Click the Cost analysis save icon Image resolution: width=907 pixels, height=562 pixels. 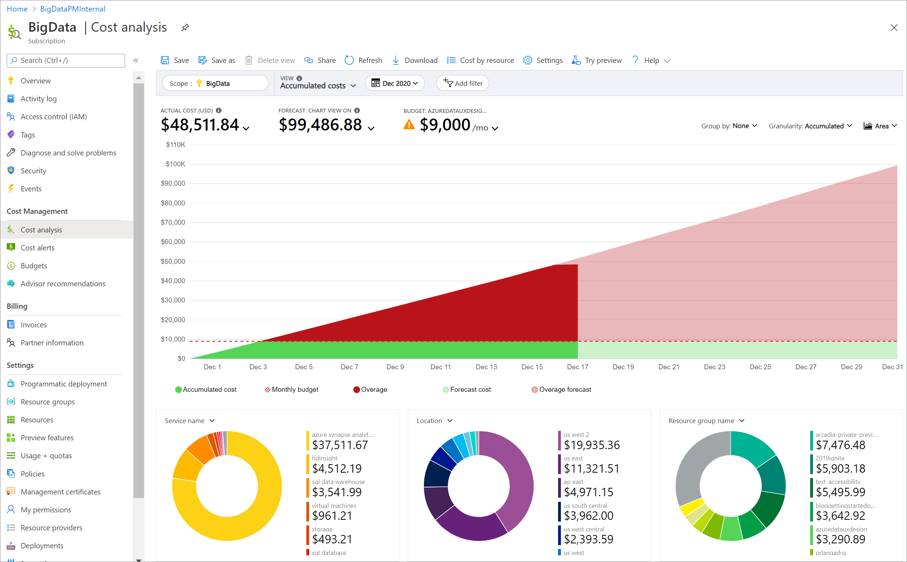point(166,60)
